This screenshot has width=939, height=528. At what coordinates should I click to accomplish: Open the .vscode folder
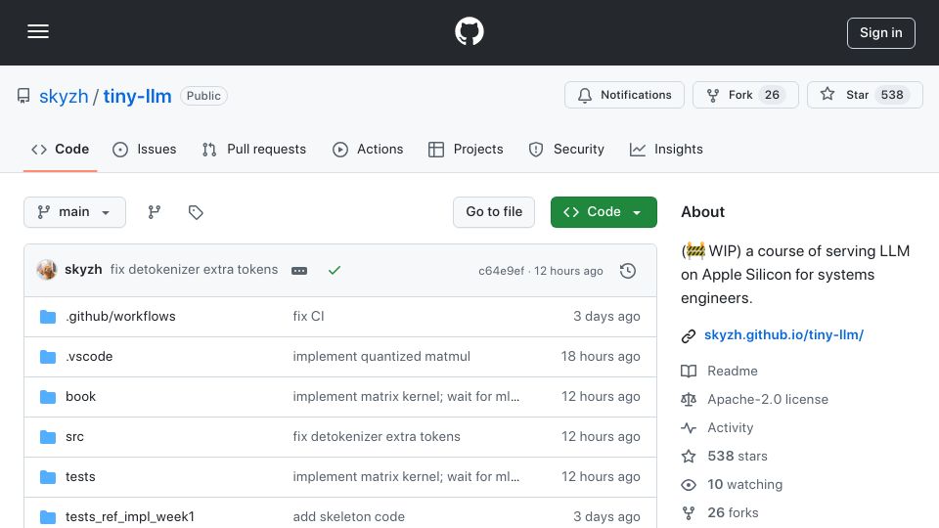click(x=89, y=356)
